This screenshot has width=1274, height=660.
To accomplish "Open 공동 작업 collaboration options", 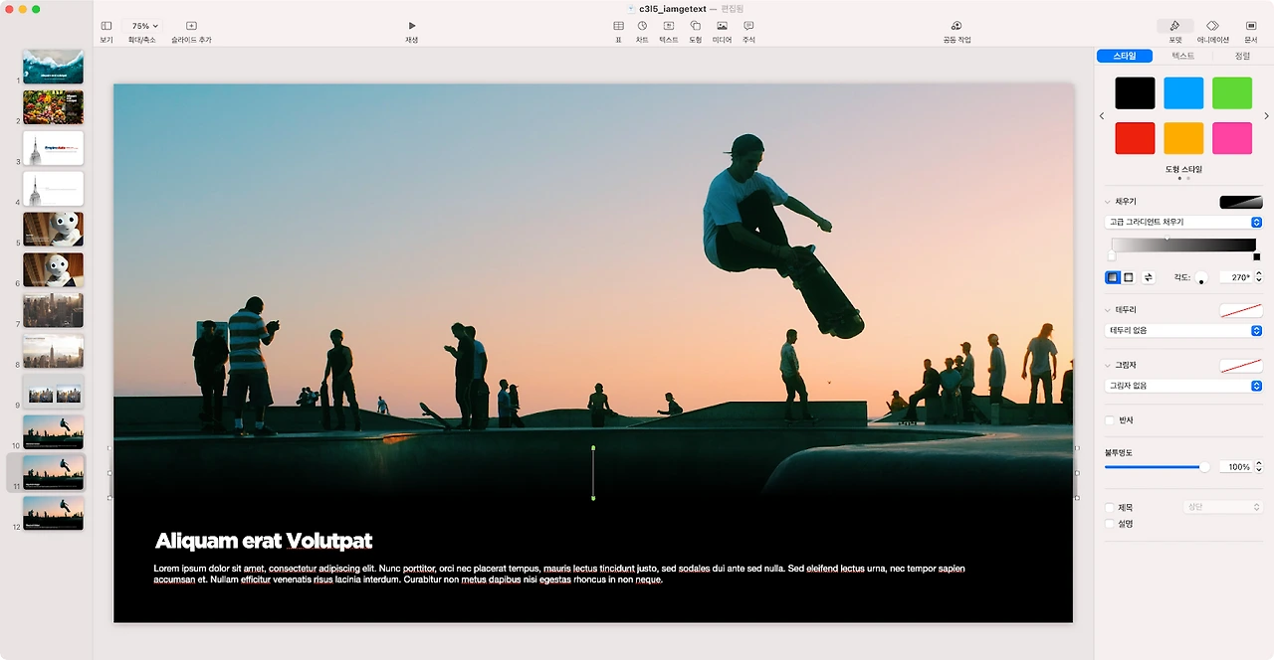I will click(956, 31).
